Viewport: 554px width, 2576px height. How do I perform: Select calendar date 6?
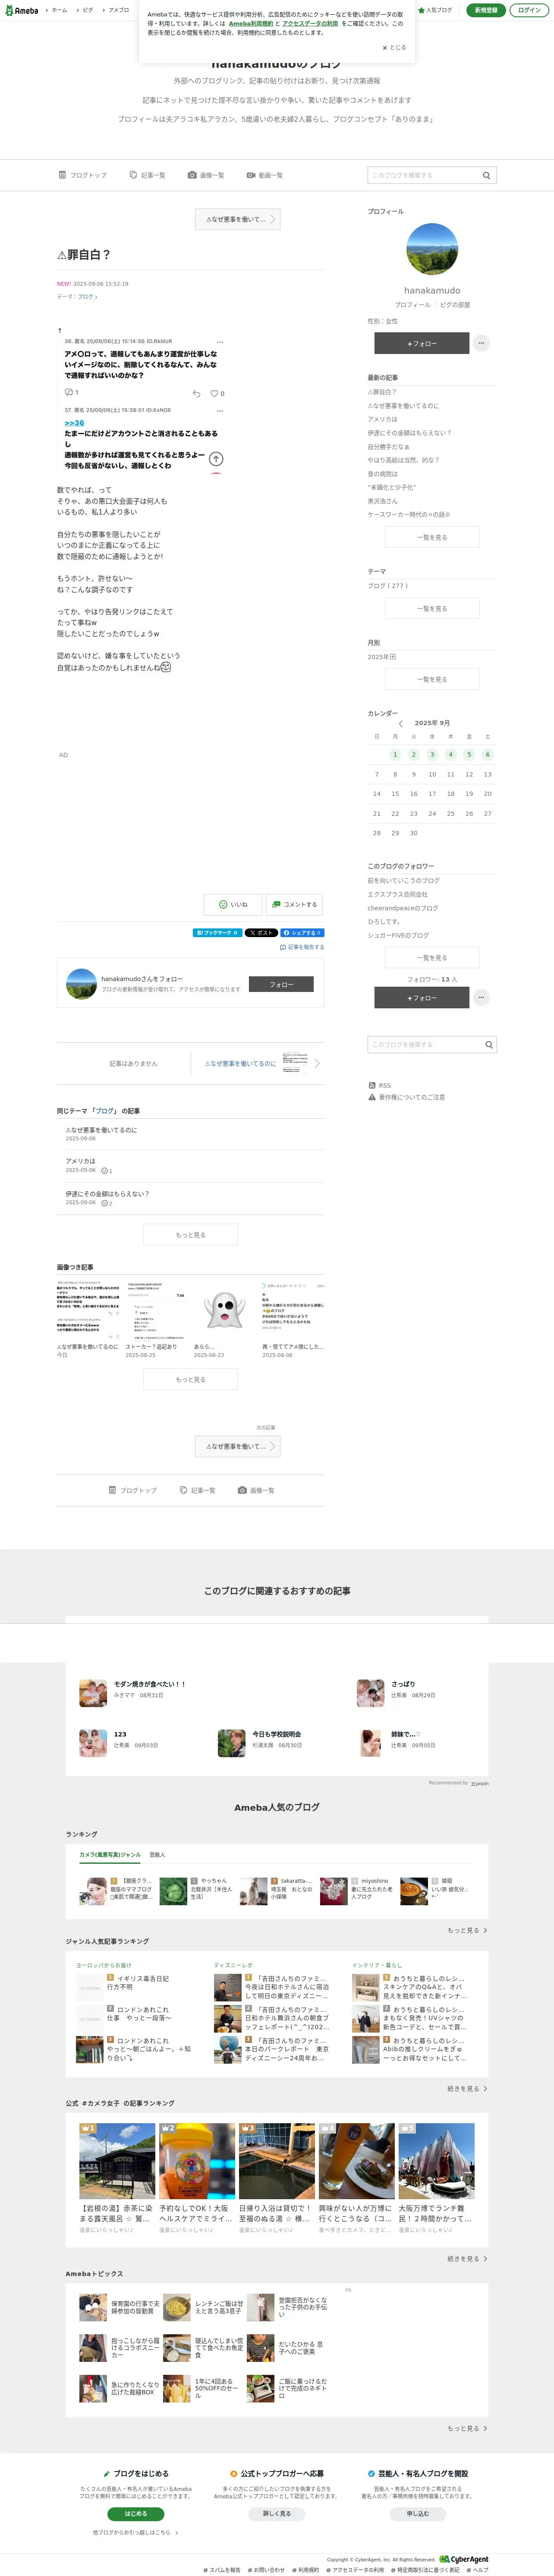pyautogui.click(x=487, y=755)
